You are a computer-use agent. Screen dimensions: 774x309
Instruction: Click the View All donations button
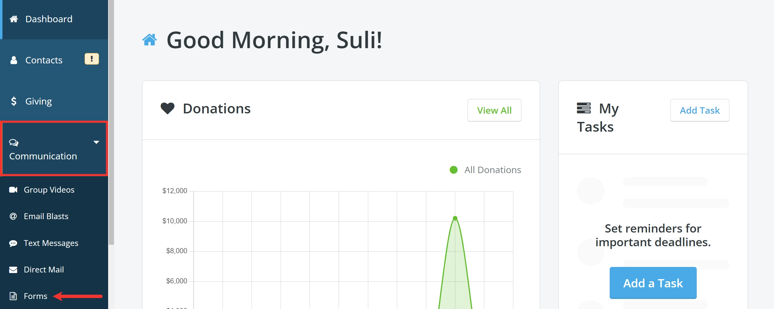[x=494, y=110]
